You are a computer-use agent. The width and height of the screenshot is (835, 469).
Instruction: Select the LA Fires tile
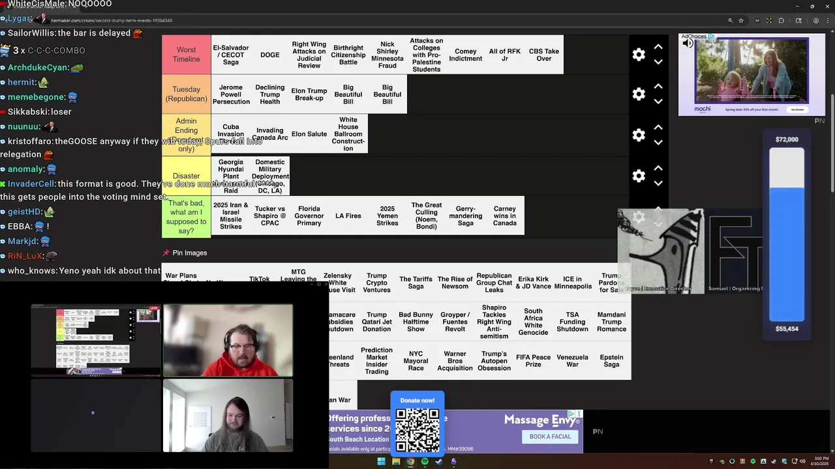[348, 216]
